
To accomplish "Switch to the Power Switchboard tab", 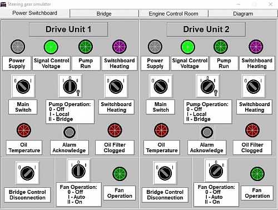I will click(34, 13).
